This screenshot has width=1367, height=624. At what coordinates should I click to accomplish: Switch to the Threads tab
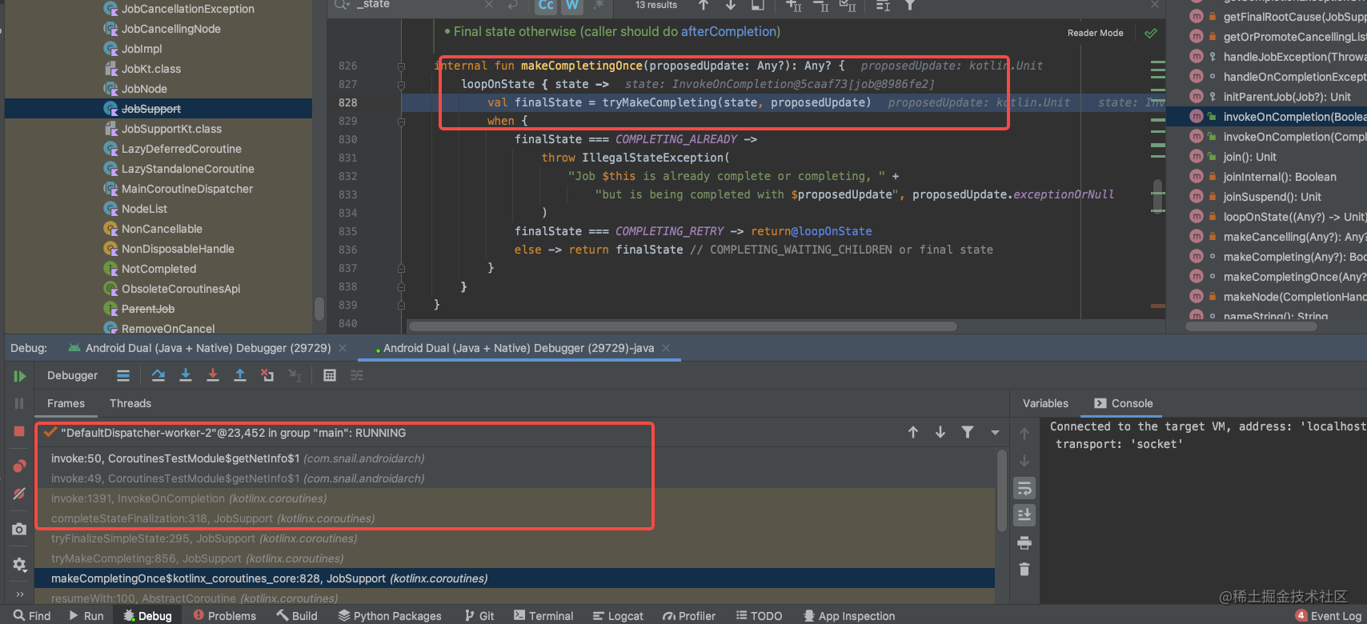130,403
